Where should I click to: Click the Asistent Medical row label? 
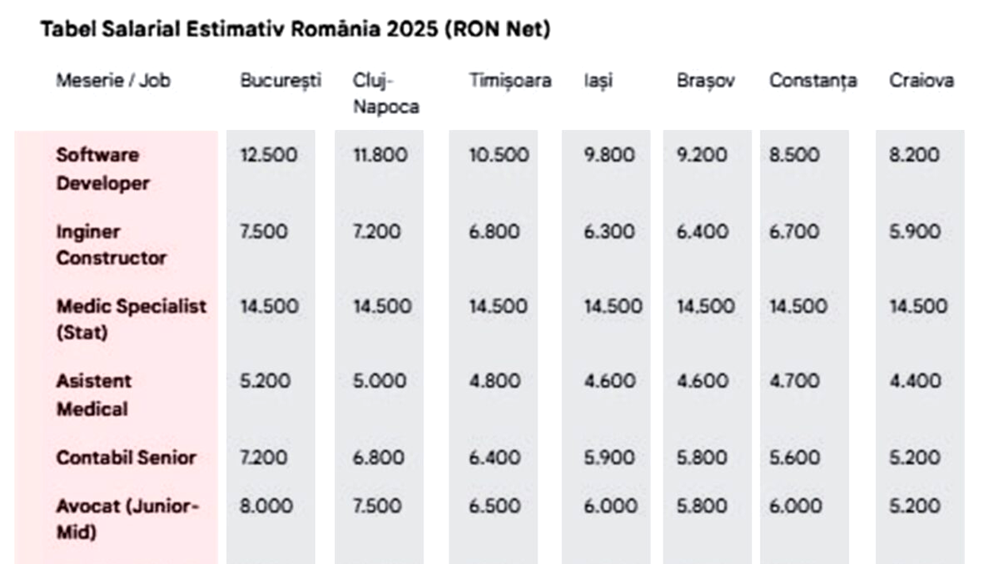click(94, 394)
